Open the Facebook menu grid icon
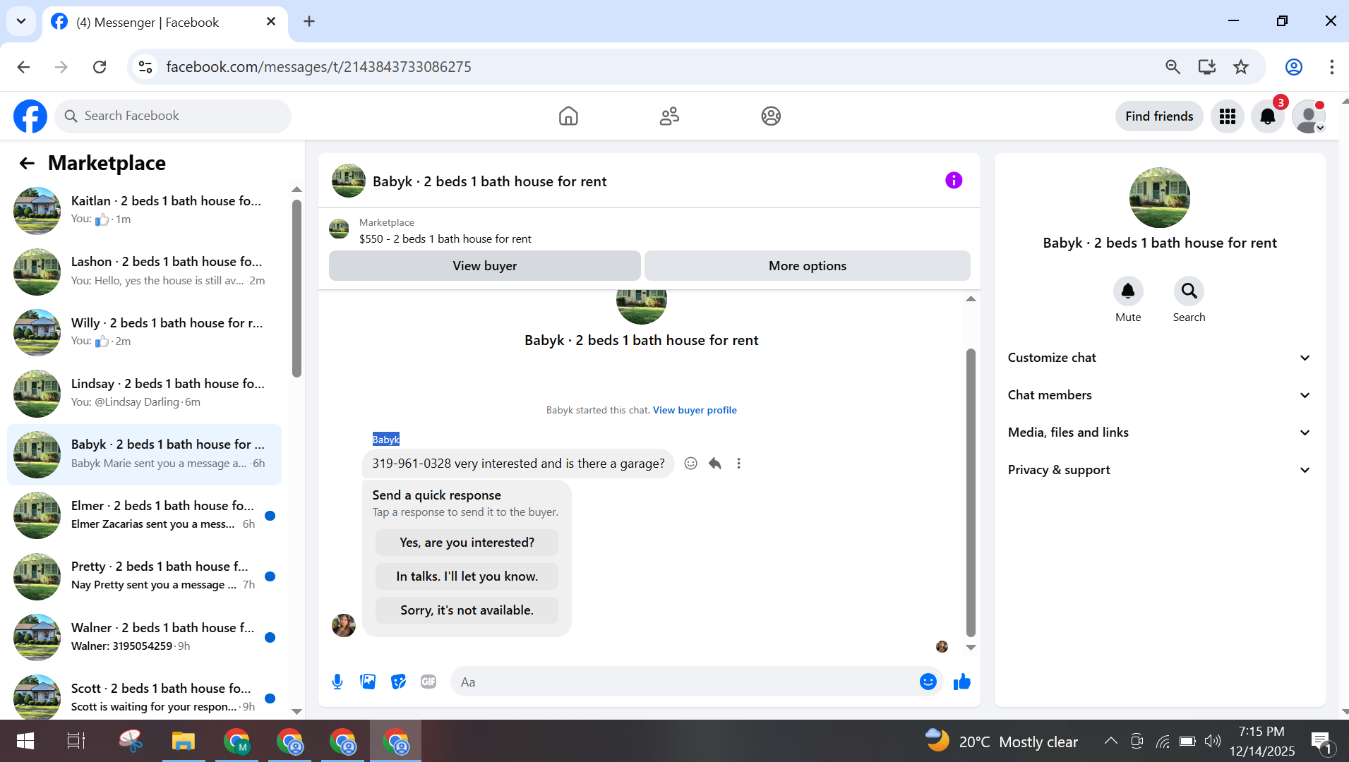 pyautogui.click(x=1228, y=116)
